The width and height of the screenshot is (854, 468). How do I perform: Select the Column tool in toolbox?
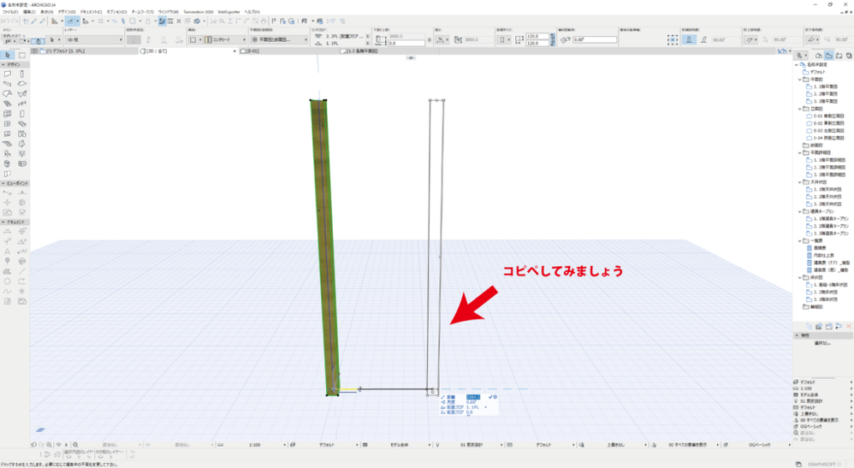[21, 74]
